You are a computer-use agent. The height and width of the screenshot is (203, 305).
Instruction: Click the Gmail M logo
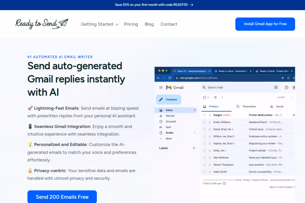(169, 88)
